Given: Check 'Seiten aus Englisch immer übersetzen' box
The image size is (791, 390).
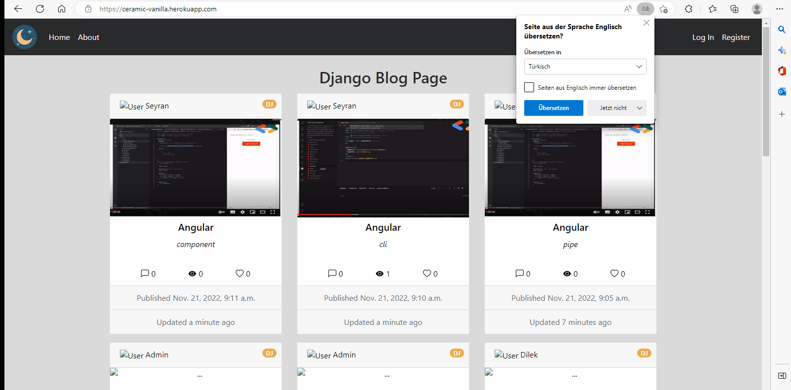Looking at the screenshot, I should [x=529, y=87].
